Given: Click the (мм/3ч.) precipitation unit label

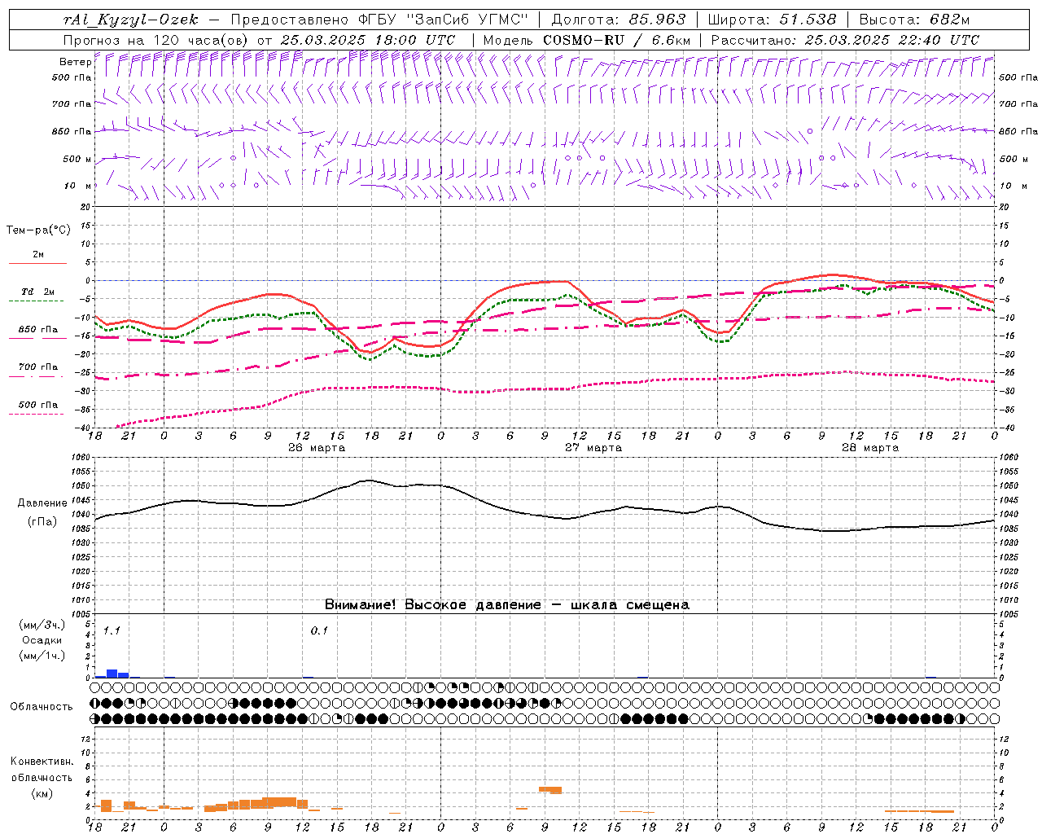Looking at the screenshot, I should (x=42, y=625).
